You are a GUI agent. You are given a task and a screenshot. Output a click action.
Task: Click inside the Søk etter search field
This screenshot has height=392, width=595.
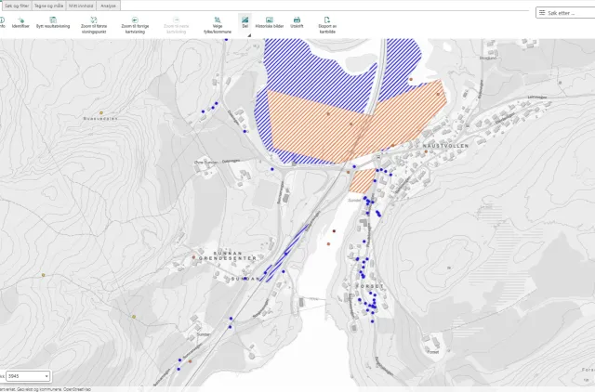(x=569, y=13)
